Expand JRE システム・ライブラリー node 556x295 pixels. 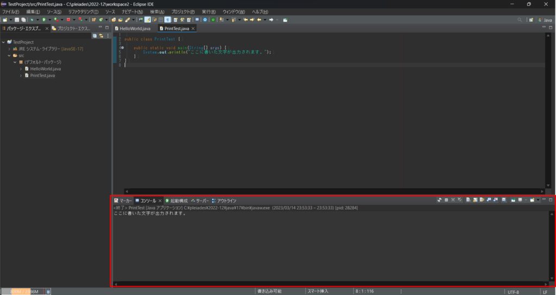point(9,48)
